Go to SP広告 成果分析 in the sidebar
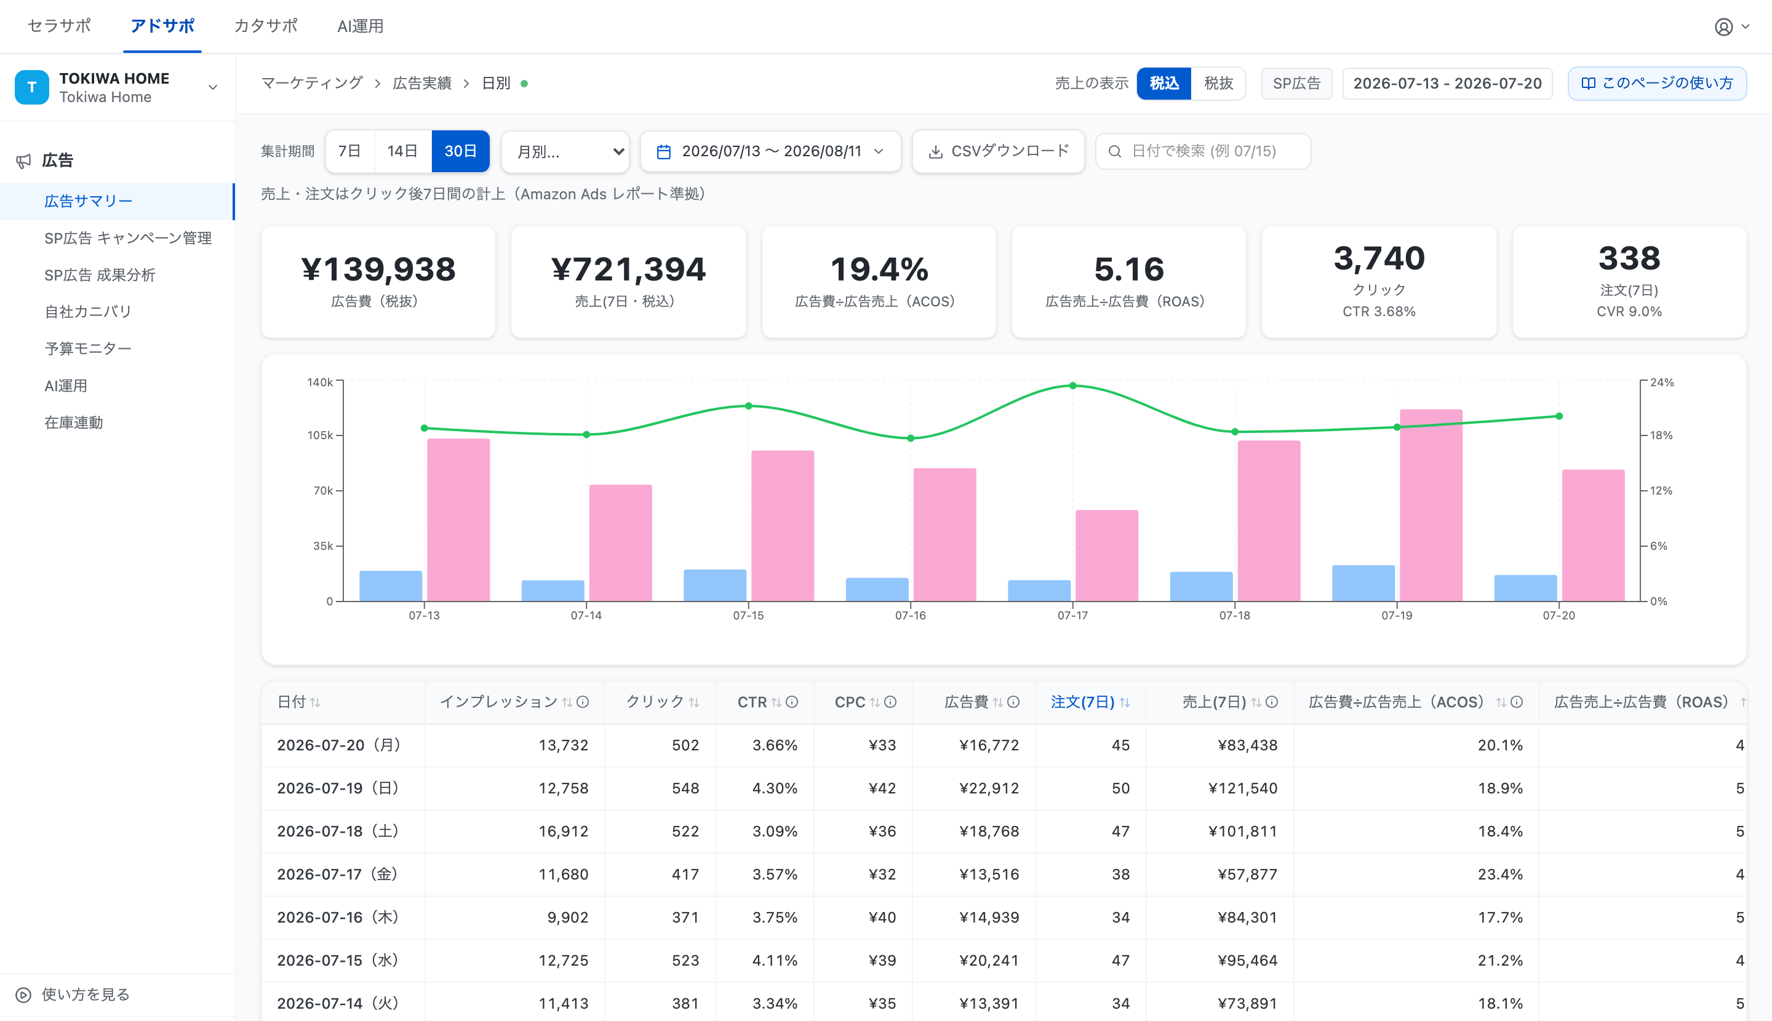1772x1021 pixels. point(116,275)
